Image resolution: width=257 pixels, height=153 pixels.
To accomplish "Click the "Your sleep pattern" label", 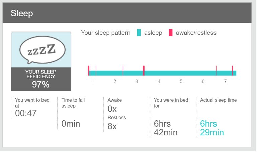I will click(x=106, y=33).
